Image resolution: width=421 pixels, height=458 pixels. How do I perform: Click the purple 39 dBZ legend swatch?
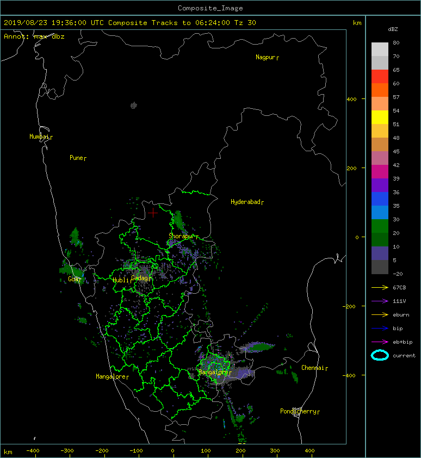tap(380, 185)
